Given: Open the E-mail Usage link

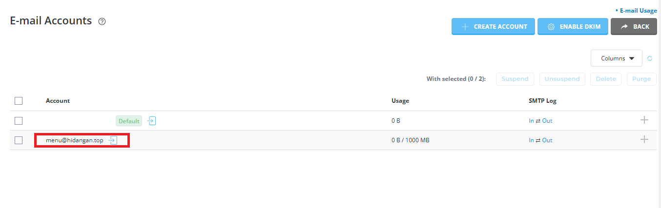Looking at the screenshot, I should tap(638, 10).
